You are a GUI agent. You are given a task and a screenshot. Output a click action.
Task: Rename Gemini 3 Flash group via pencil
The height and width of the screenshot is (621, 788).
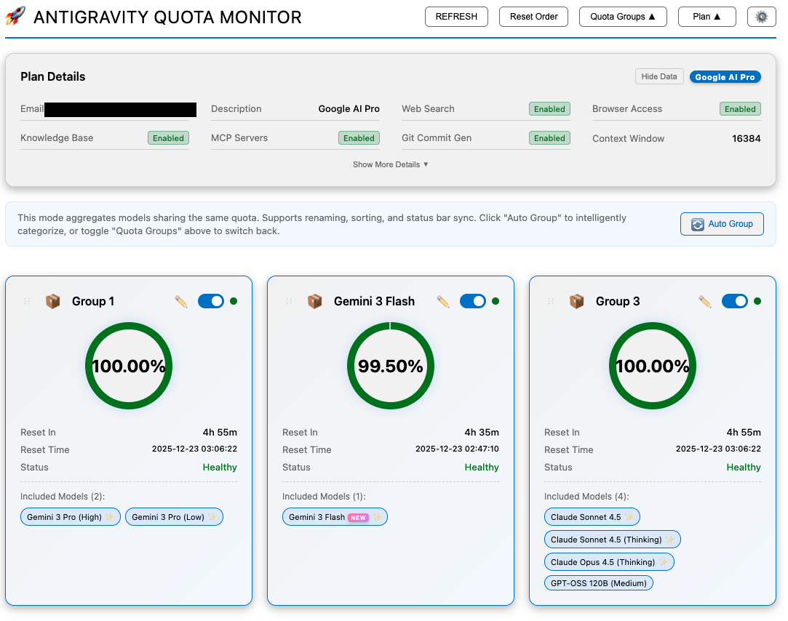click(x=442, y=302)
